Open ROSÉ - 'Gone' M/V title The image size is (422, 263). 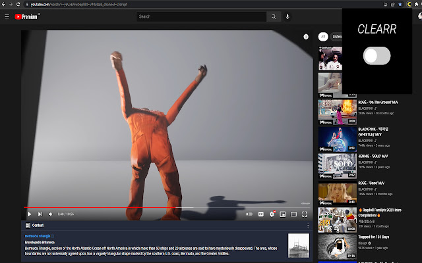click(371, 183)
